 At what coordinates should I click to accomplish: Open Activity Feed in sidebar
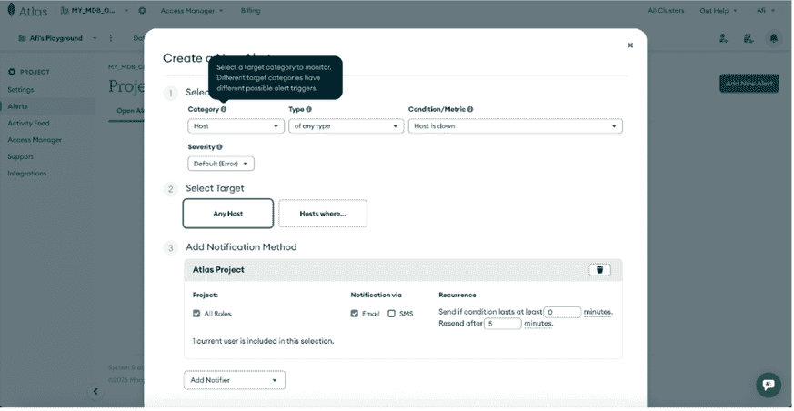point(28,124)
